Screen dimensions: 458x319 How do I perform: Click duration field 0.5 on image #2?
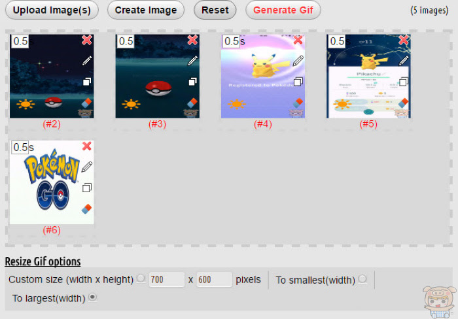click(20, 41)
